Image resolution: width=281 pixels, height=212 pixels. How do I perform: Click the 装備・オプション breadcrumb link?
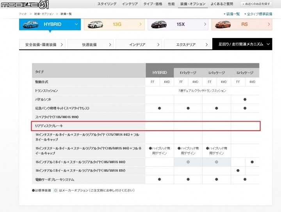44,14
